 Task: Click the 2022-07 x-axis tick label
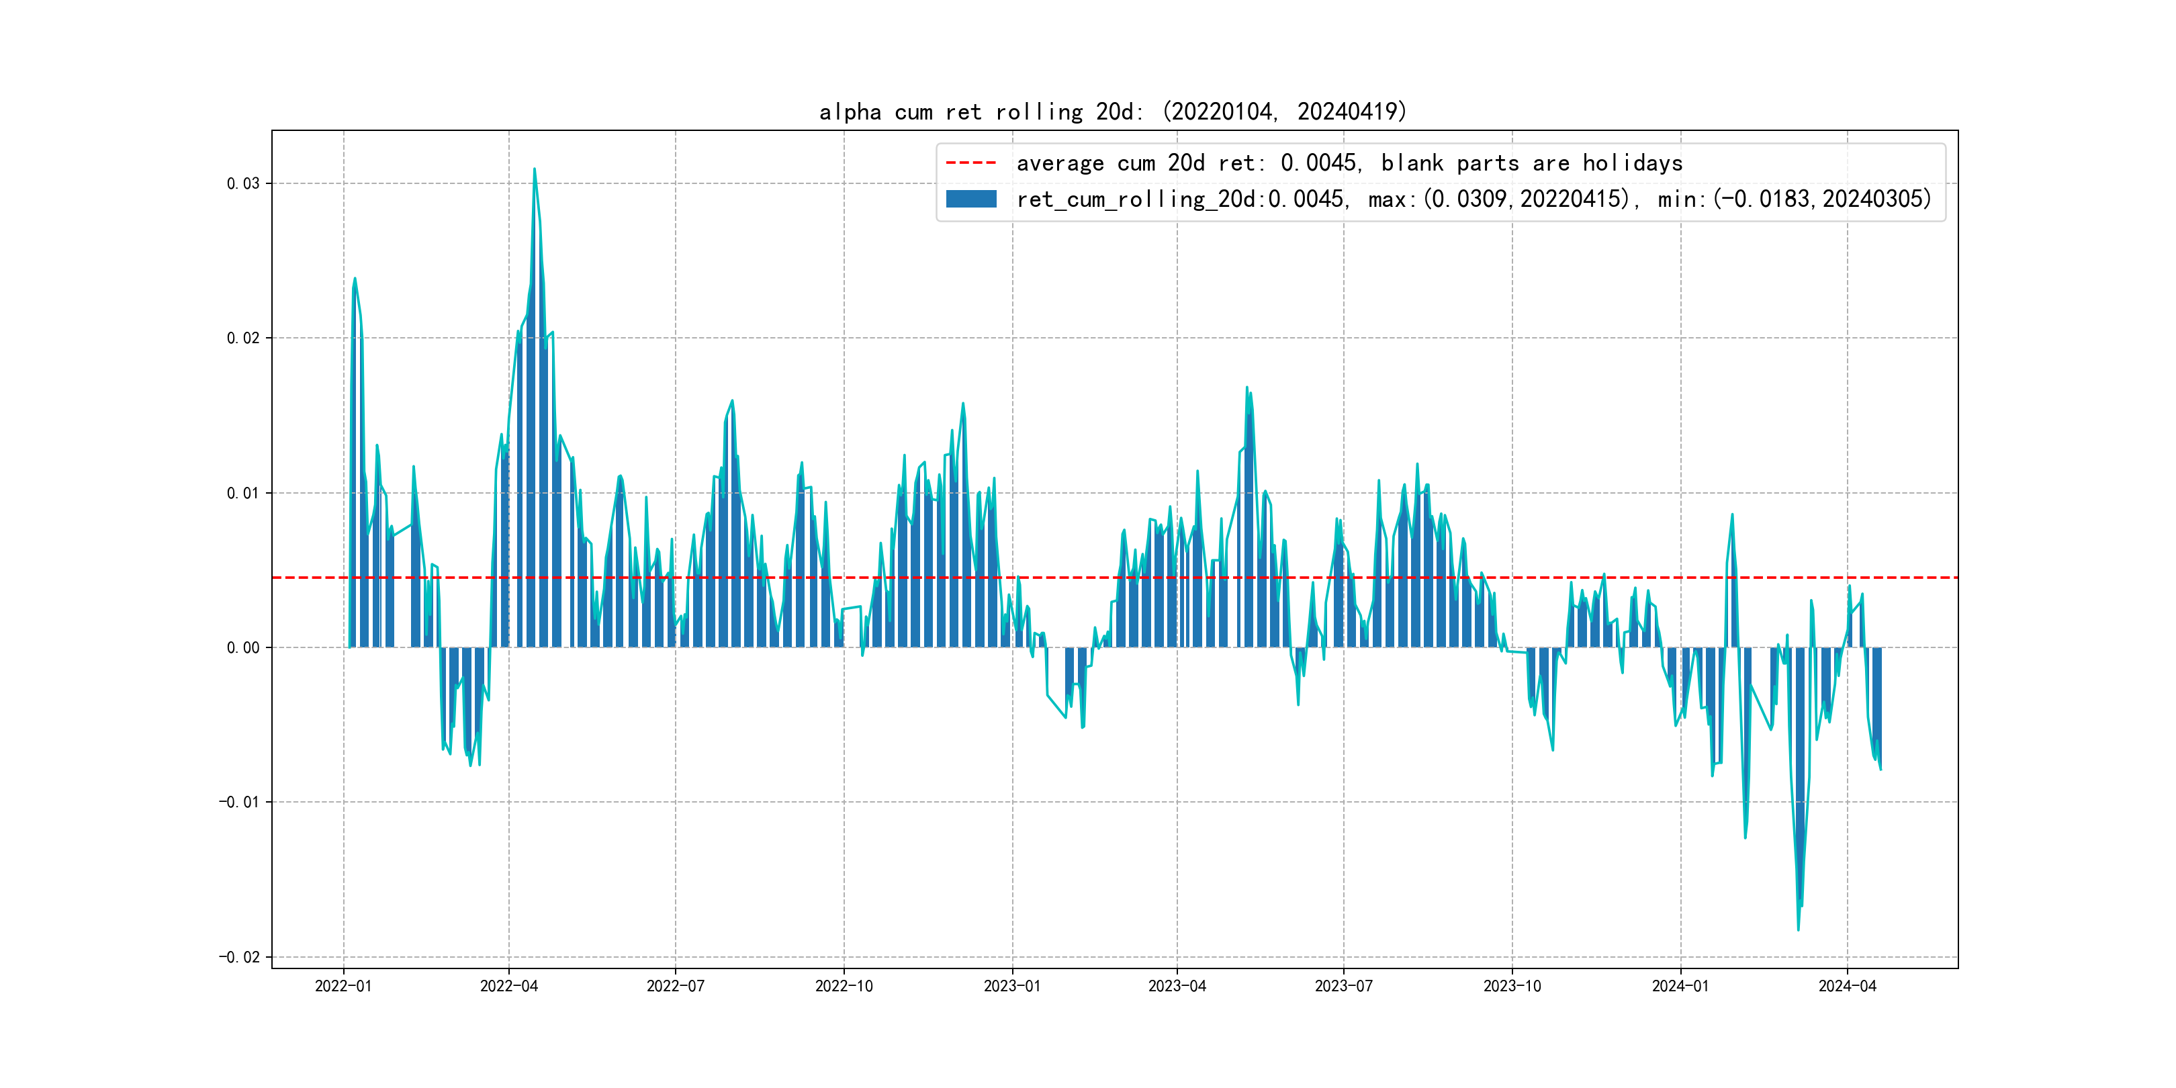coord(675,986)
